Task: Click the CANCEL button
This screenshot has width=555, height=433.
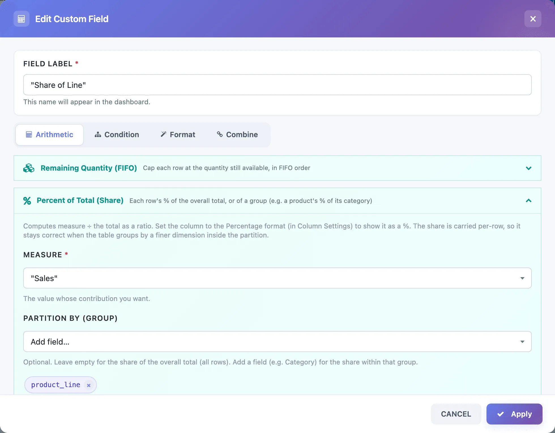Action: point(456,414)
